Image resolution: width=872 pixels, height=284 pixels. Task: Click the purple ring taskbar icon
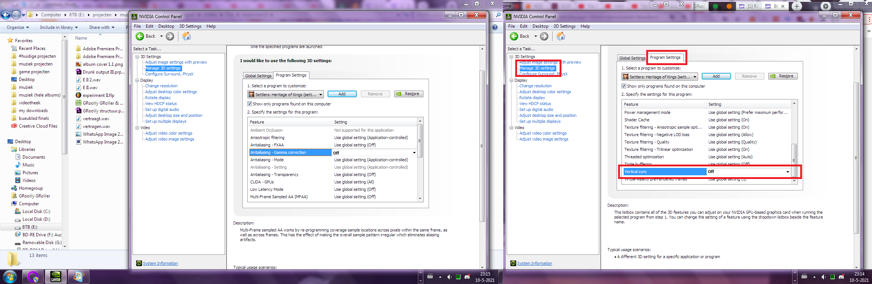[x=33, y=277]
